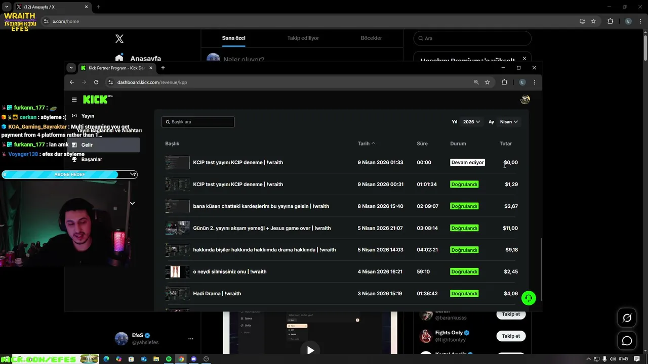This screenshot has width=648, height=364.
Task: Open the Windows notification center icon
Action: (637, 359)
